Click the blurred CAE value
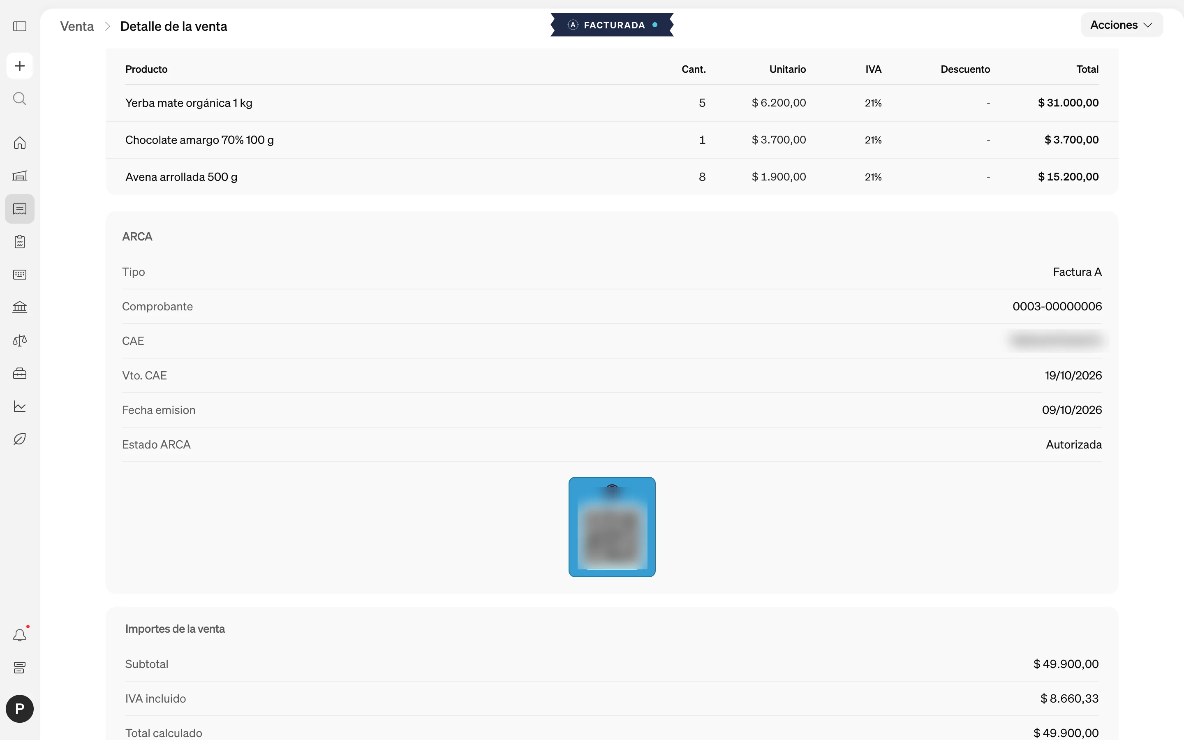This screenshot has height=740, width=1184. click(x=1056, y=340)
